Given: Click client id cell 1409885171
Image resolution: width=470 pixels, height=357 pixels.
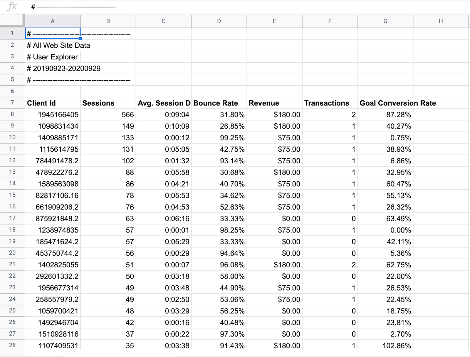Looking at the screenshot, I should coord(53,138).
